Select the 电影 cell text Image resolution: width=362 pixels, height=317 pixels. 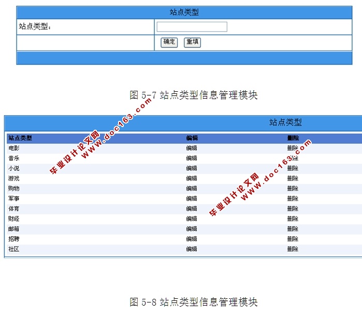14,148
